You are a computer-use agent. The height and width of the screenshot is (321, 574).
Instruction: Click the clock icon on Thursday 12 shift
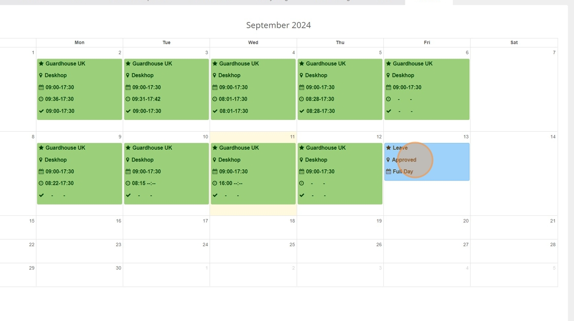coord(302,183)
